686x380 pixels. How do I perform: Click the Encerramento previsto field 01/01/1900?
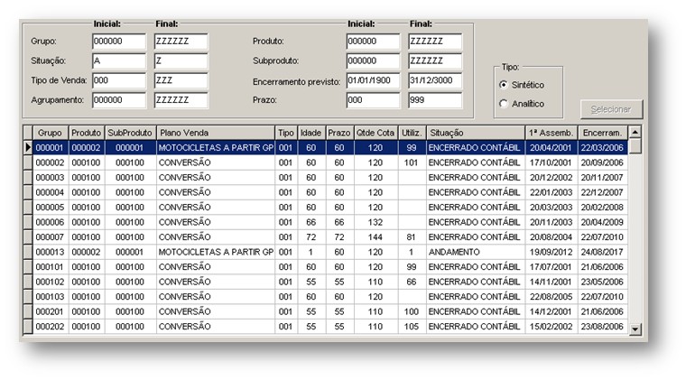[x=373, y=80]
